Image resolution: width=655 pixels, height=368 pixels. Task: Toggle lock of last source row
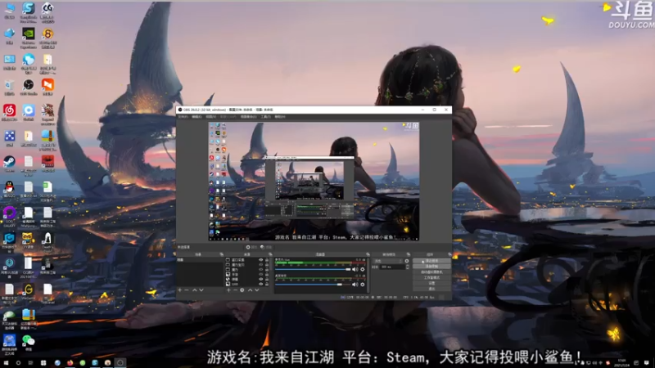pyautogui.click(x=267, y=284)
